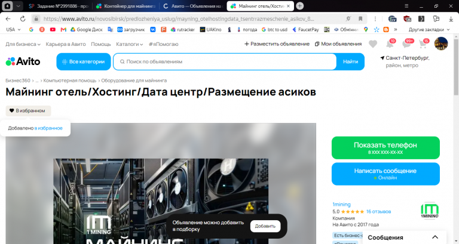This screenshot has height=244, width=459.
Task: Open the btc to usd bookmark
Action: pos(274,29)
